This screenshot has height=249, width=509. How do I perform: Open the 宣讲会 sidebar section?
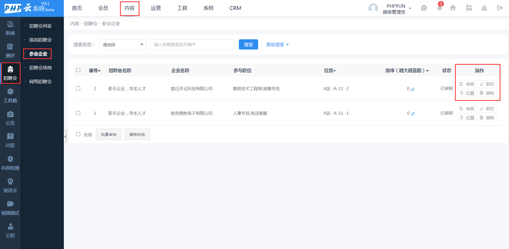click(x=10, y=186)
